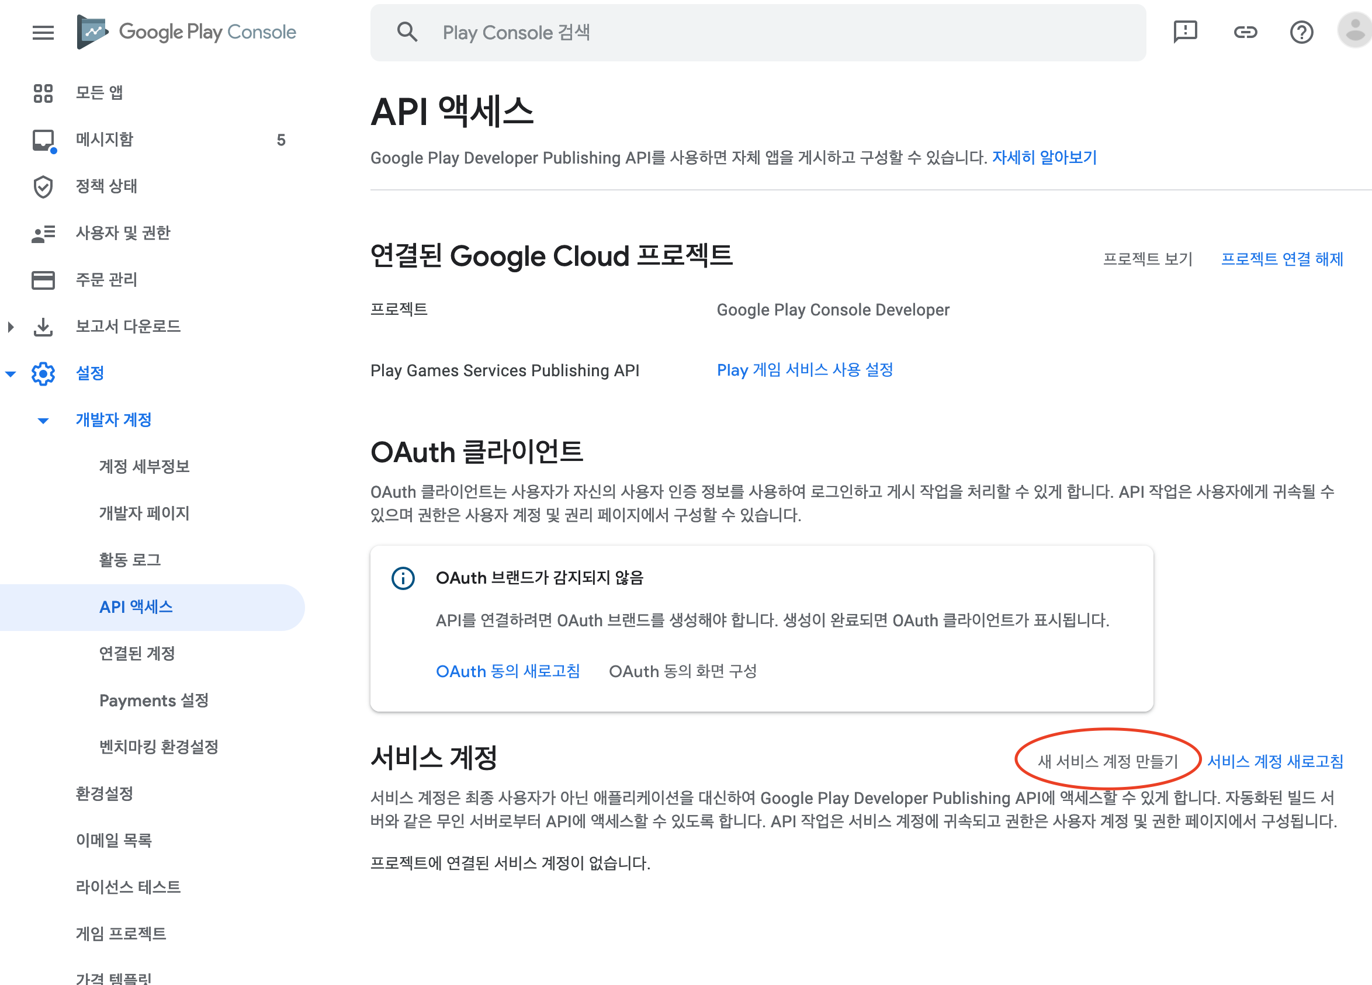Select 연결된 계정 in sidebar
This screenshot has height=985, width=1372.
pos(137,654)
